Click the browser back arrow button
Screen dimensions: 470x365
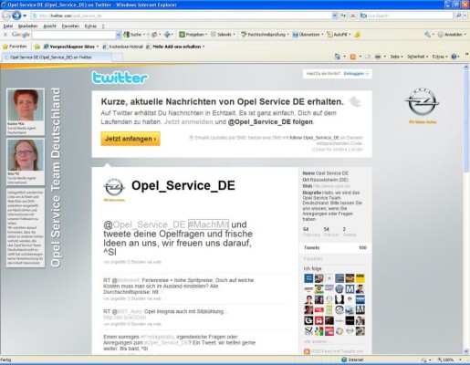[6, 16]
